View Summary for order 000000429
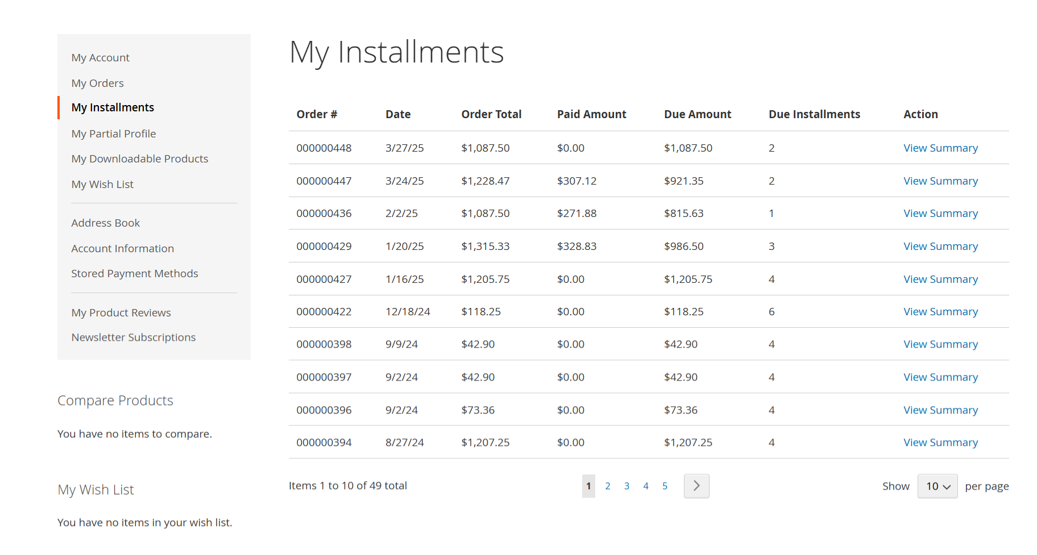Screen dimensions: 1037x555 [x=940, y=246]
